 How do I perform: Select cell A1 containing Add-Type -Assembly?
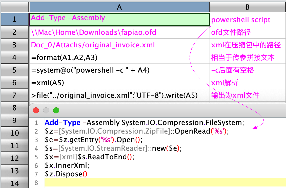pyautogui.click(x=119, y=19)
